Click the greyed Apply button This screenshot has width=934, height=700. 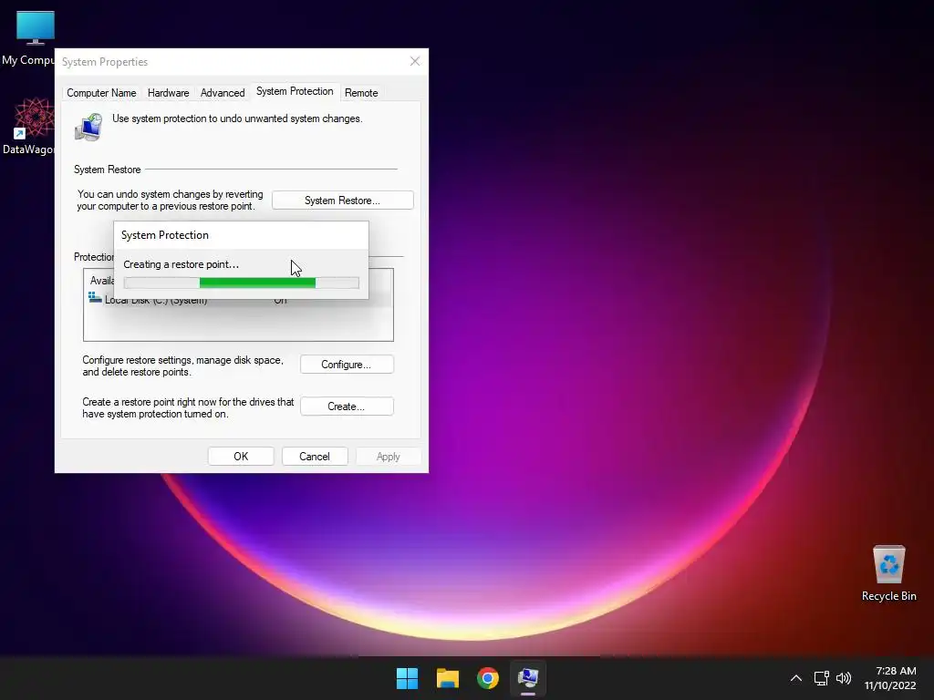coord(389,457)
